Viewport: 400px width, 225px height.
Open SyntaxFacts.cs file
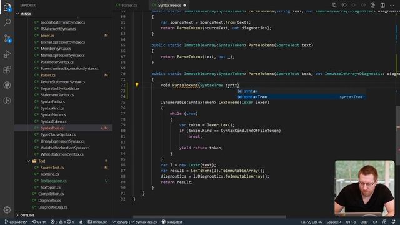[x=52, y=101]
